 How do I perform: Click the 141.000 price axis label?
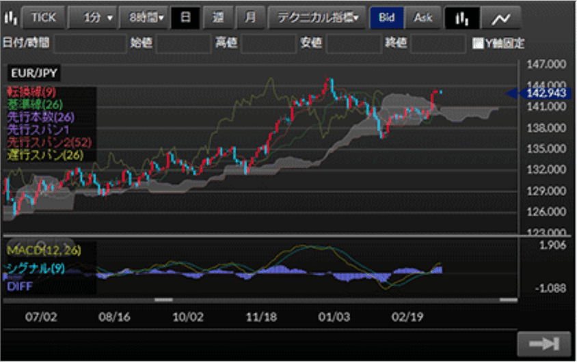pos(546,107)
